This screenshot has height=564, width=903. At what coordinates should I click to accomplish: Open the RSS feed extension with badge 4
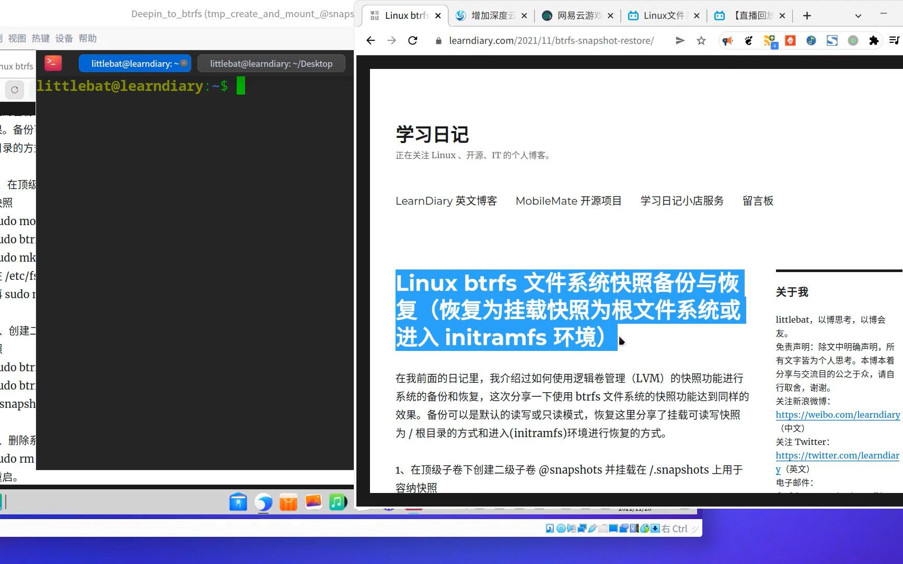click(770, 41)
